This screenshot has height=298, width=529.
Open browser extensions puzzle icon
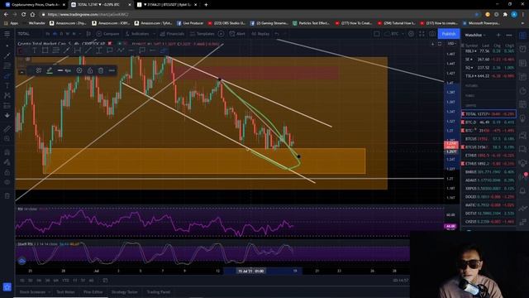[505, 15]
